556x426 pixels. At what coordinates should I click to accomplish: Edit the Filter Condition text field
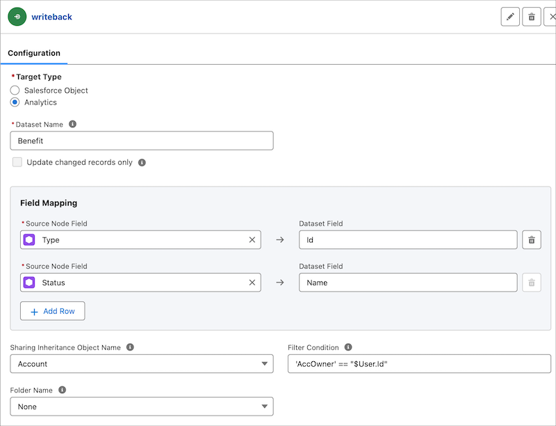coord(419,363)
